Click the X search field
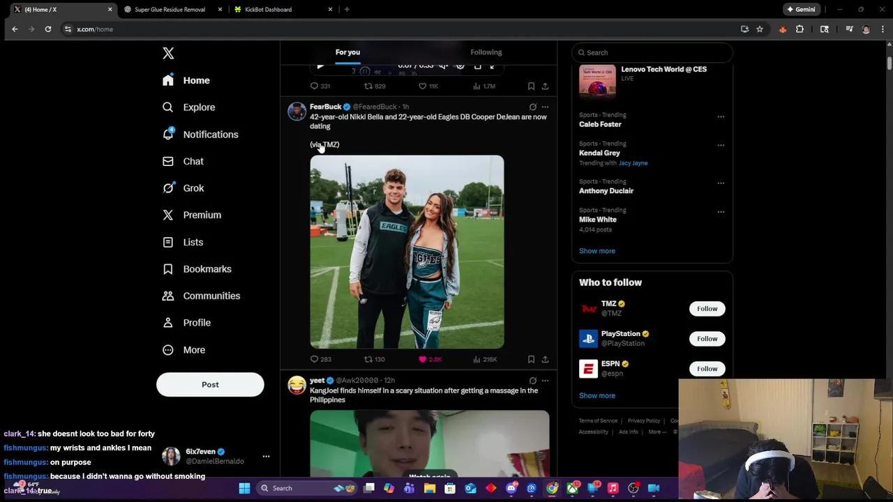 point(652,52)
